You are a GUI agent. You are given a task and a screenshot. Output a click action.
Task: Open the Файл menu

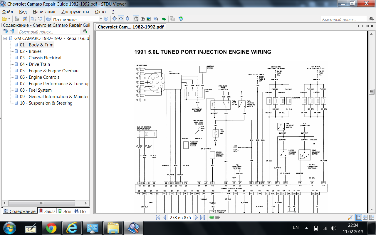[8, 12]
